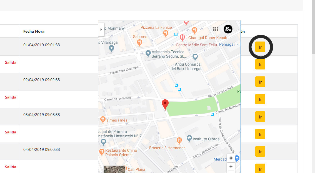This screenshot has width=315, height=173.
Task: Switch to satellite view thumbnail
Action: 114,169
